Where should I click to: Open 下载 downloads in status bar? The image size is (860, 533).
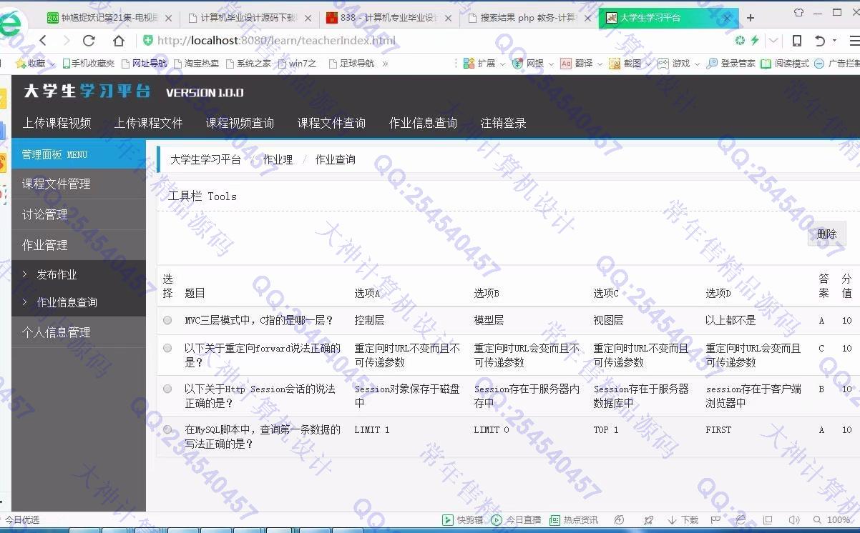(683, 520)
